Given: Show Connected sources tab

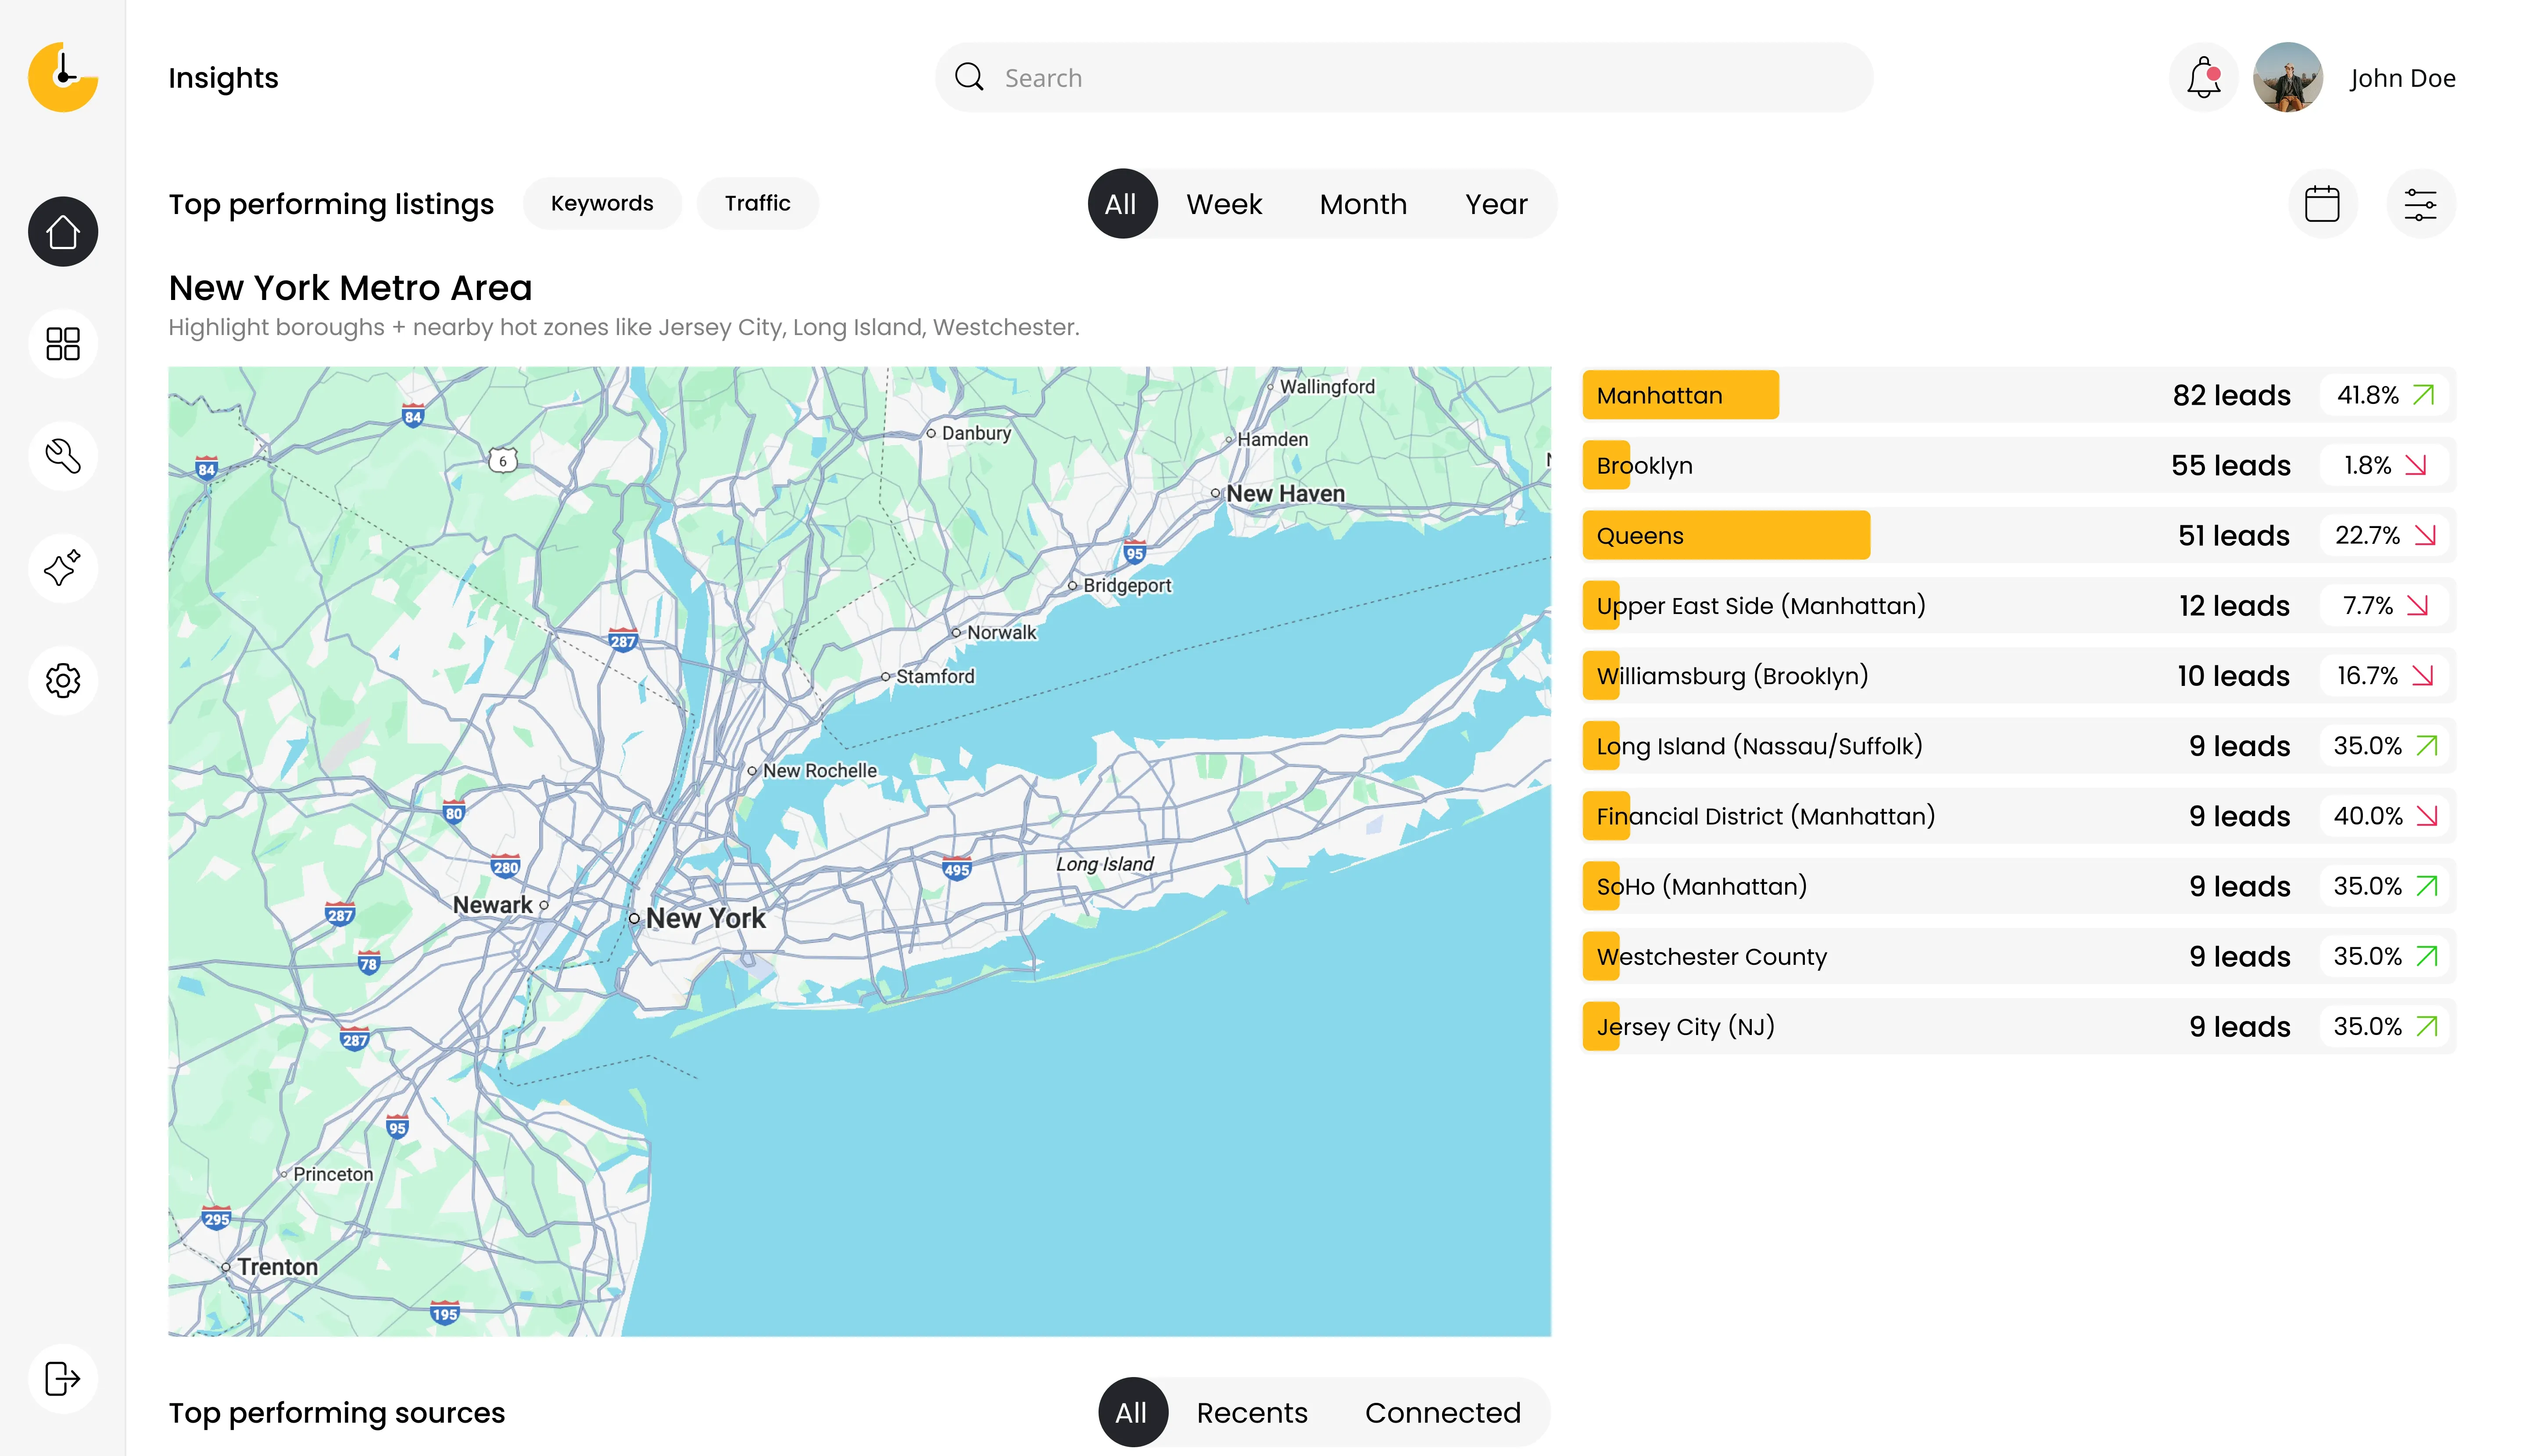Looking at the screenshot, I should pyautogui.click(x=1442, y=1412).
